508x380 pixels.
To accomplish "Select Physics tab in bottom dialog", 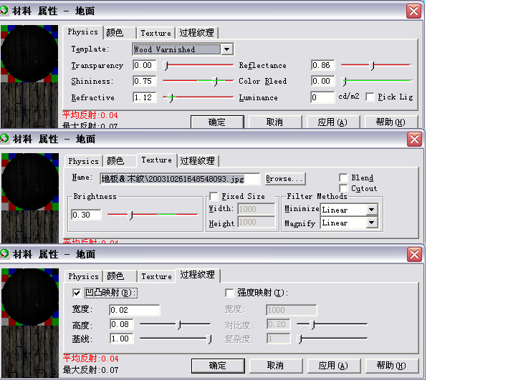I will coord(83,276).
